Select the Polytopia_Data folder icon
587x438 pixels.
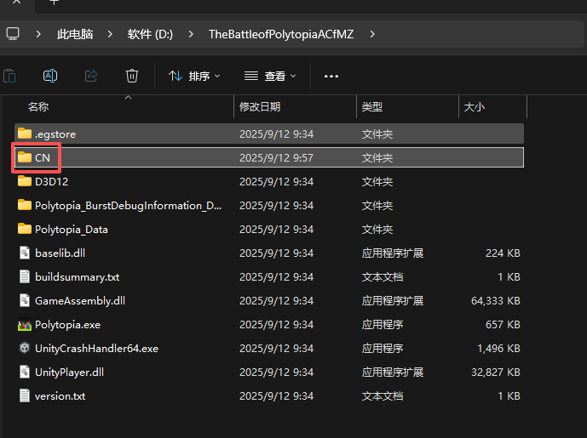tap(25, 229)
